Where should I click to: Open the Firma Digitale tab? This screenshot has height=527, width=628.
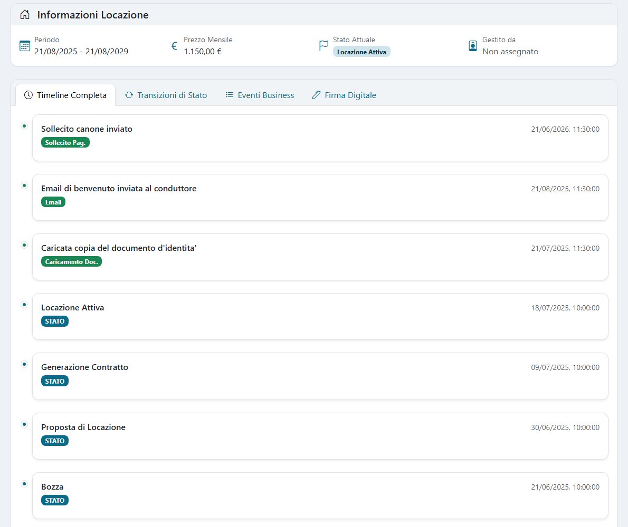[344, 95]
